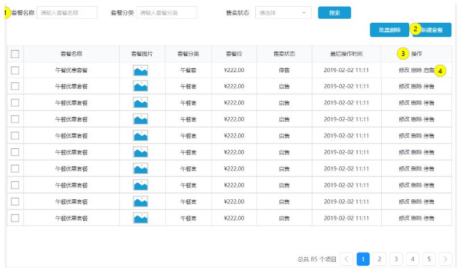Click the 售卖状态 label beside the dropdown
Screen dimensions: 473x272
pyautogui.click(x=238, y=12)
